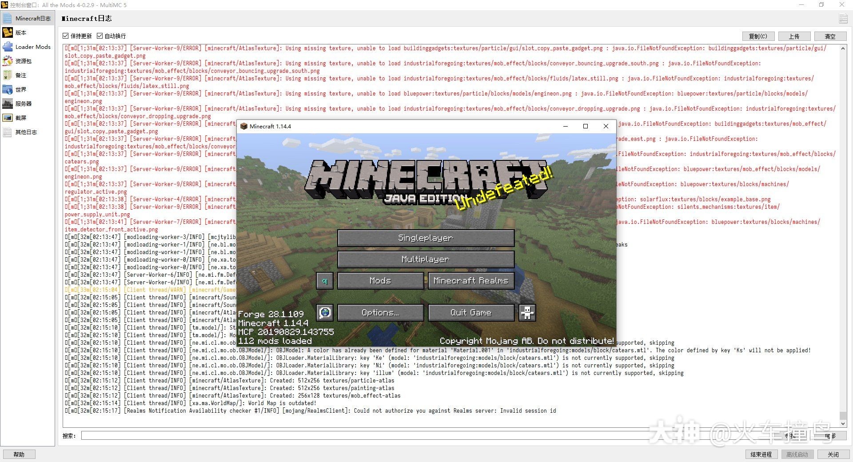Image resolution: width=853 pixels, height=462 pixels.
Task: Open the 版本 (Version) page icon
Action: (x=8, y=32)
